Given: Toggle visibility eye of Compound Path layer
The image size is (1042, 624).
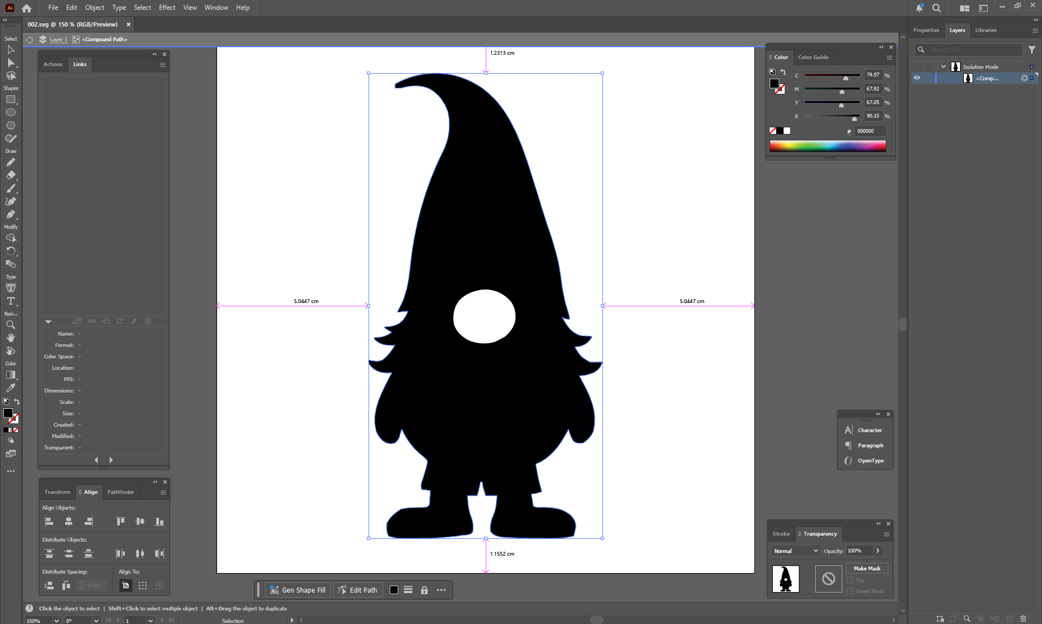Looking at the screenshot, I should (x=917, y=78).
